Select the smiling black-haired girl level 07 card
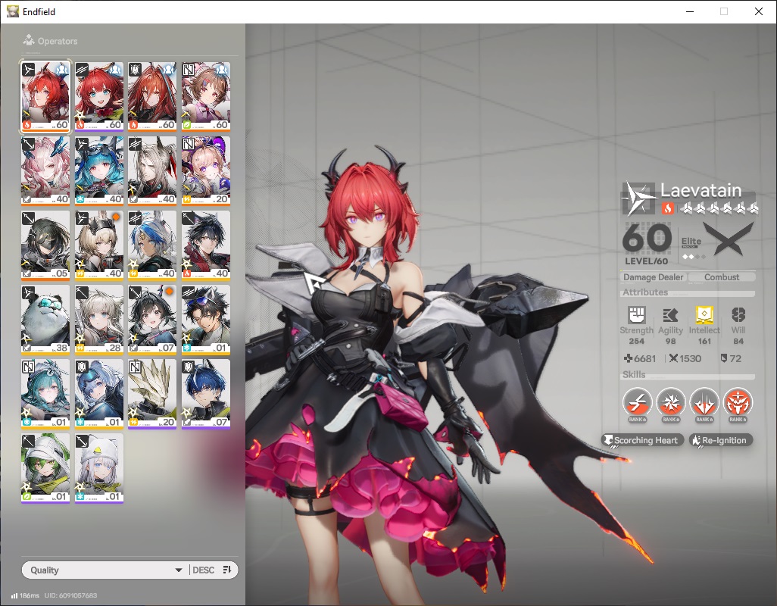Viewport: 777px width, 606px height. (152, 320)
